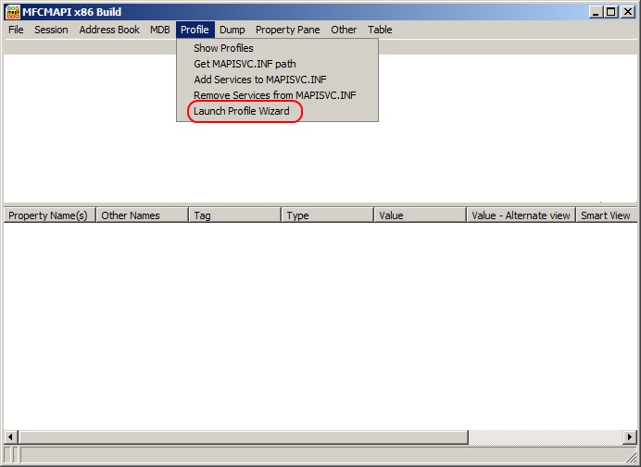Open the Session menu

pos(51,30)
